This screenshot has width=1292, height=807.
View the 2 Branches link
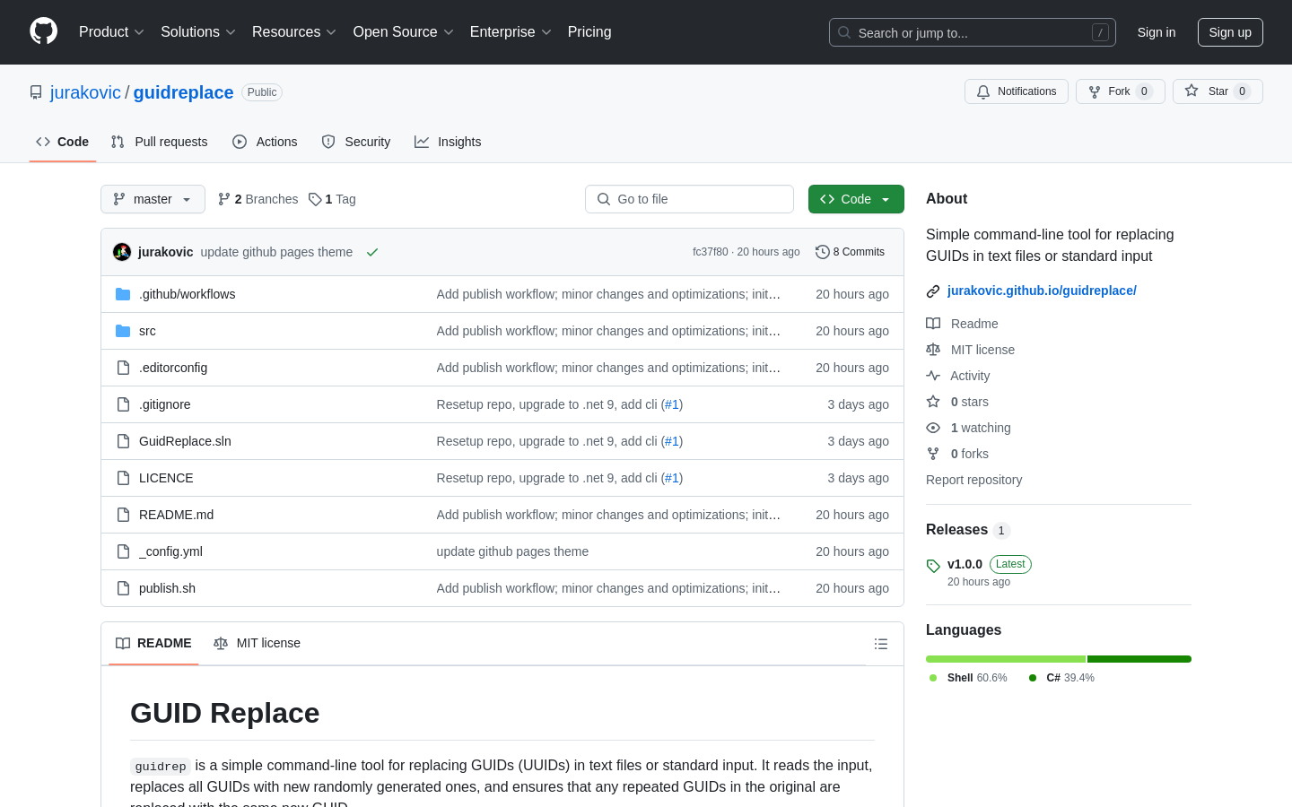tap(258, 199)
